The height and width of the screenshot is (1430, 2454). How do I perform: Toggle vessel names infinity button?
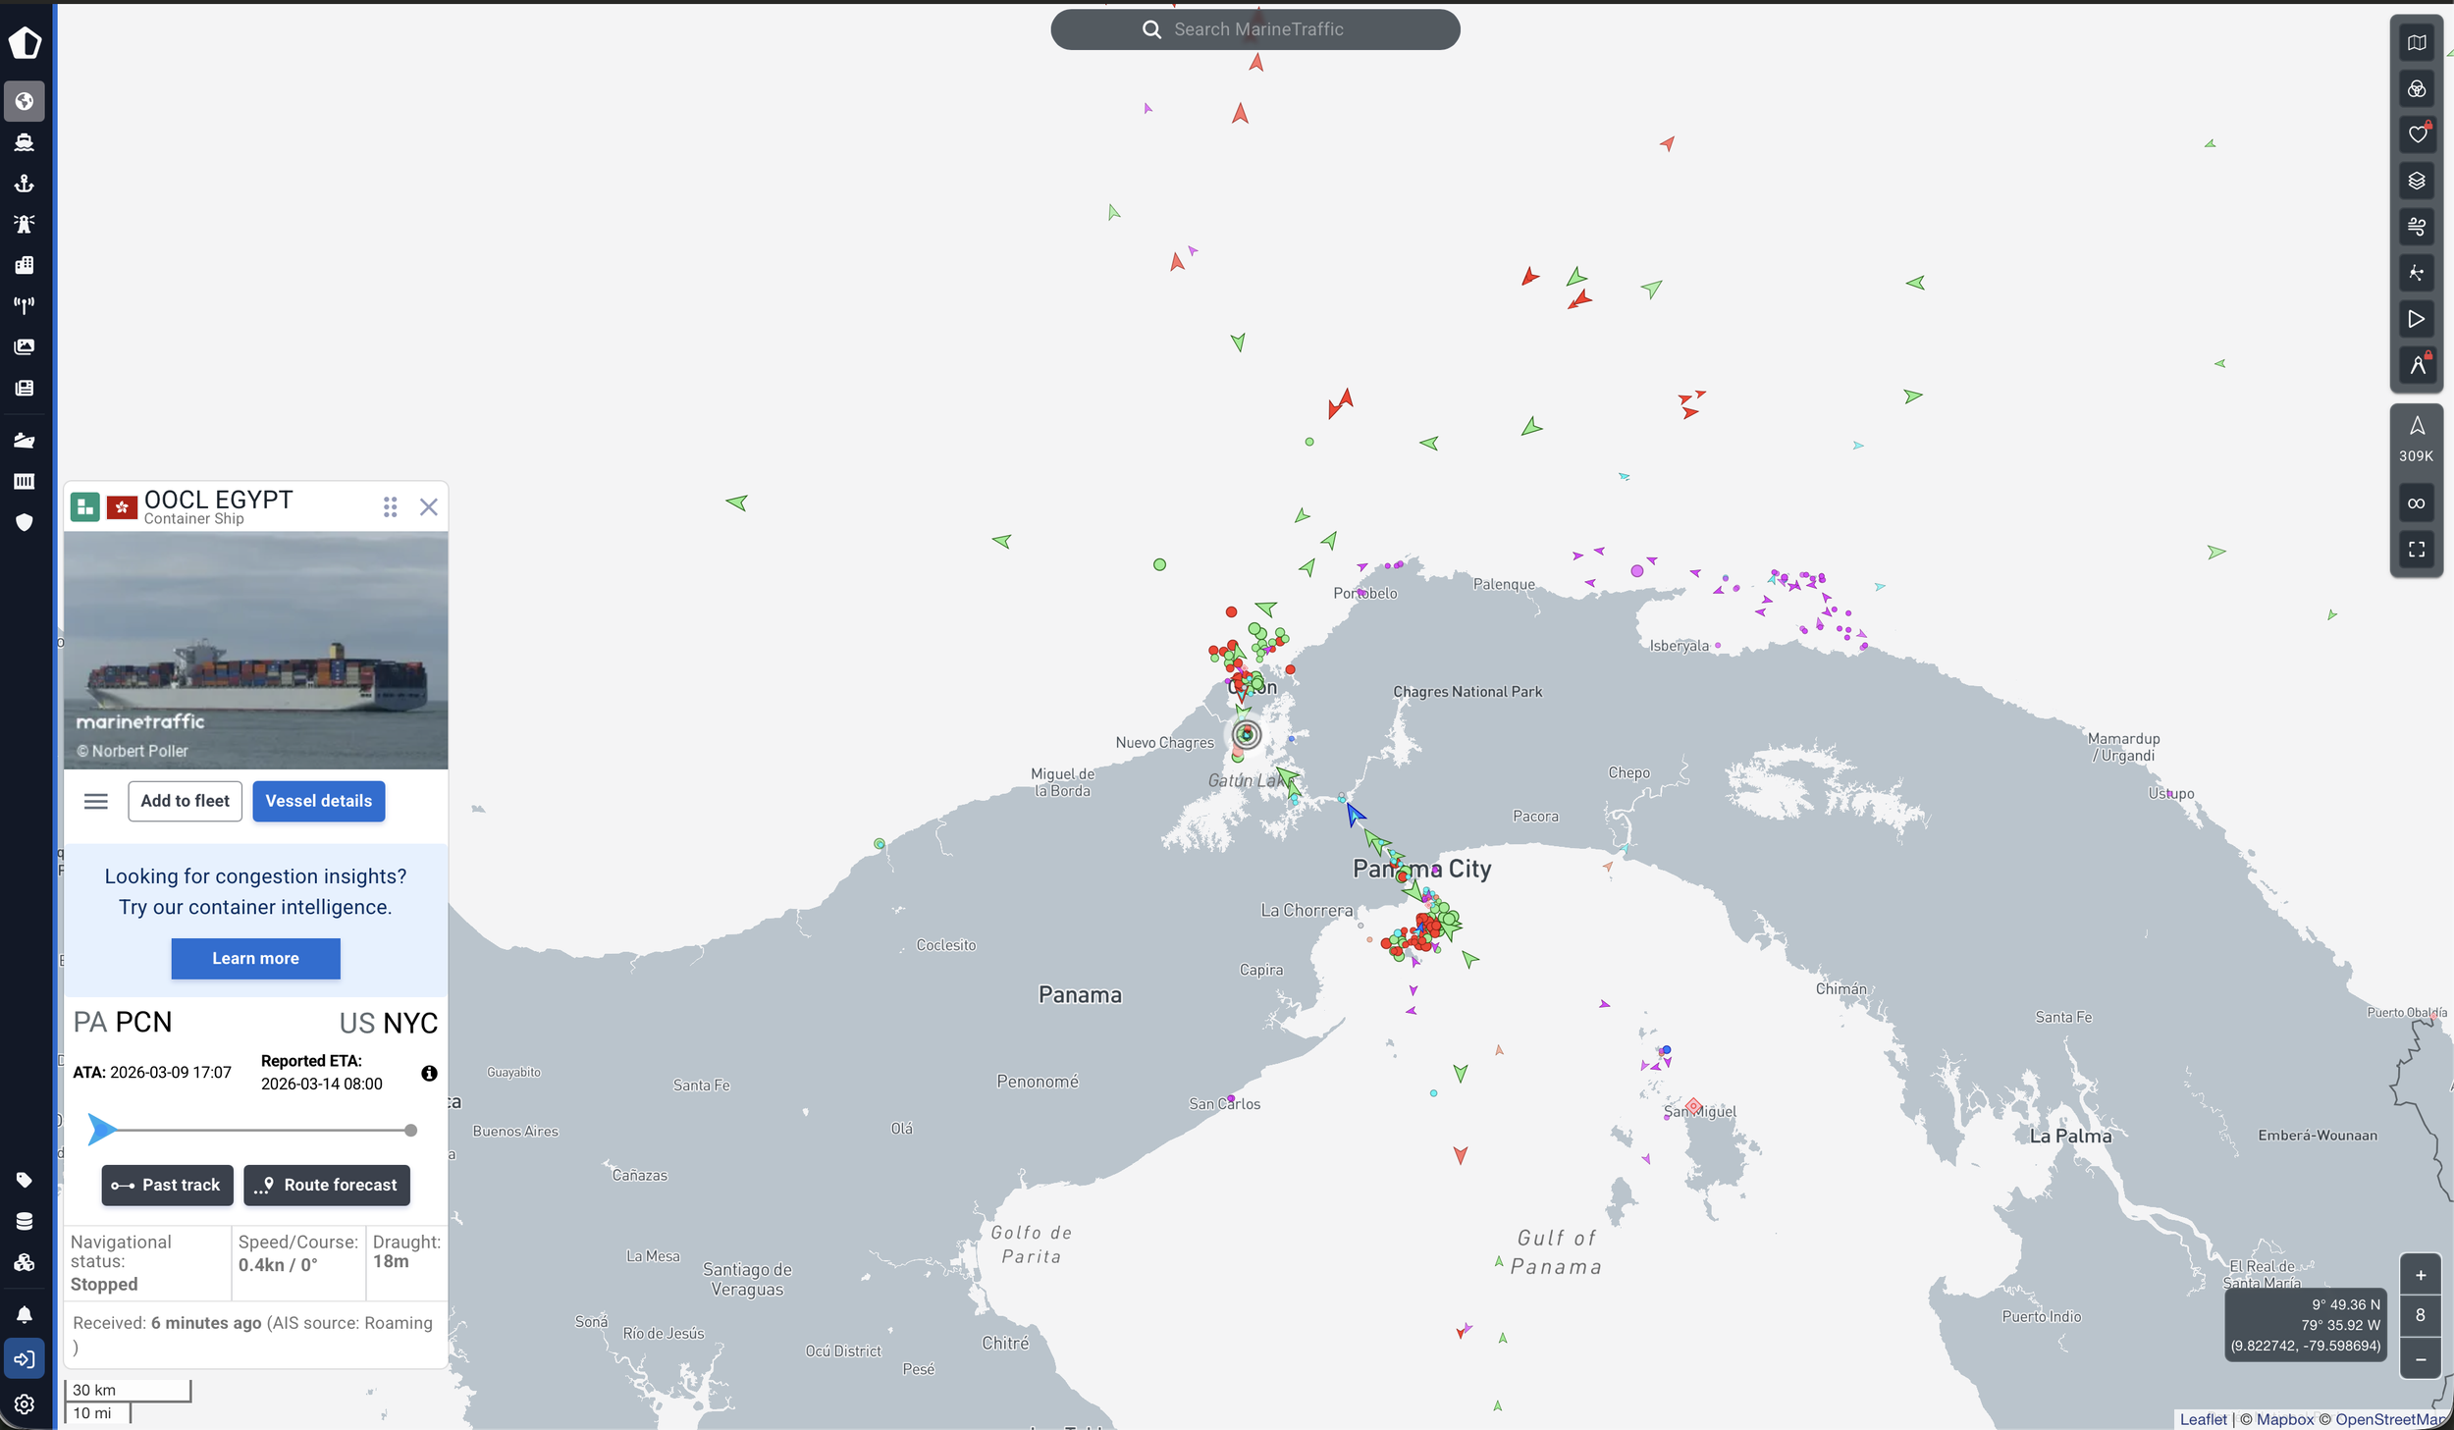click(x=2416, y=503)
